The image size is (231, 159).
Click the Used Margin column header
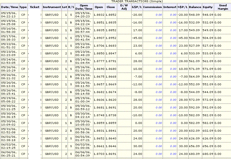[x=223, y=7]
